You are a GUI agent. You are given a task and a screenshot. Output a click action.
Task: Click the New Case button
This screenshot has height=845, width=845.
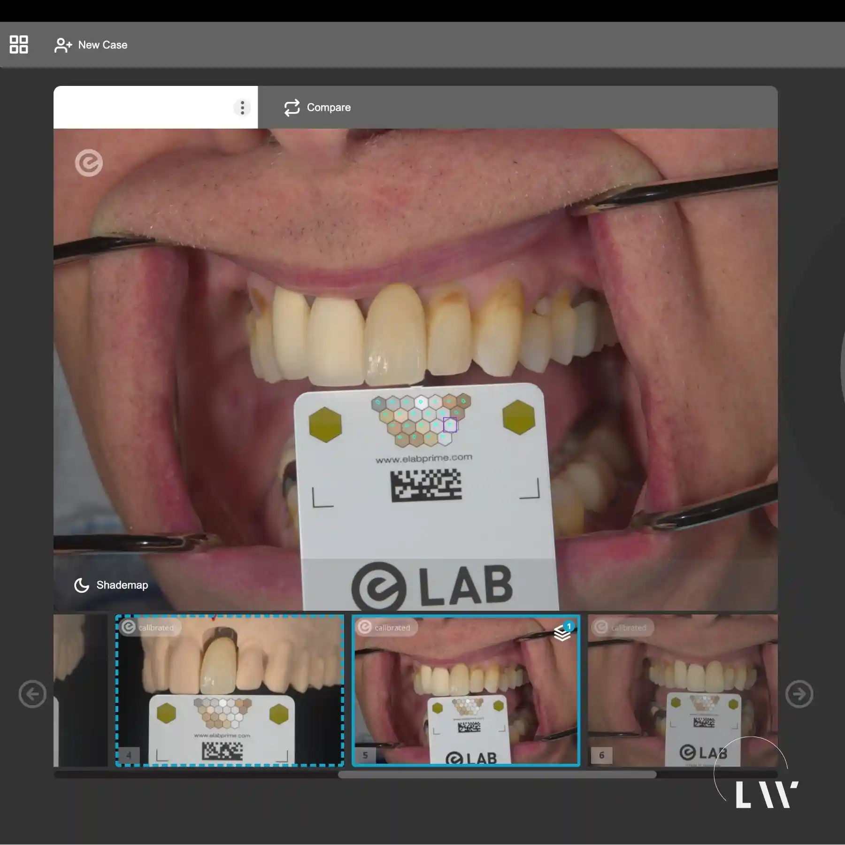91,45
